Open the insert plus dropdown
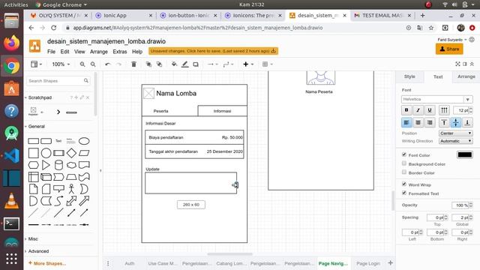Screen dimensions: 480x270 [248, 64]
